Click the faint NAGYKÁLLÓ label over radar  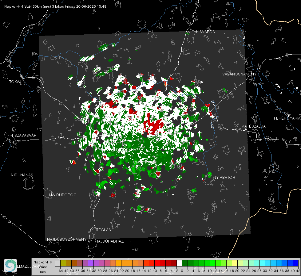click(146, 162)
